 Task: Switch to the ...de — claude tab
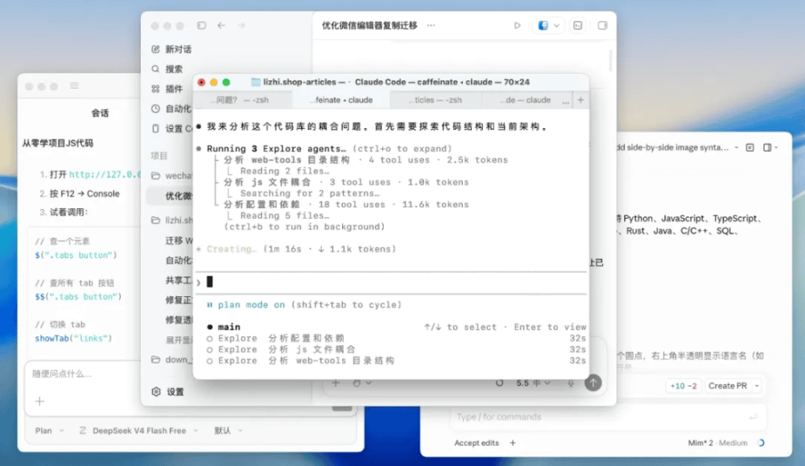[525, 100]
